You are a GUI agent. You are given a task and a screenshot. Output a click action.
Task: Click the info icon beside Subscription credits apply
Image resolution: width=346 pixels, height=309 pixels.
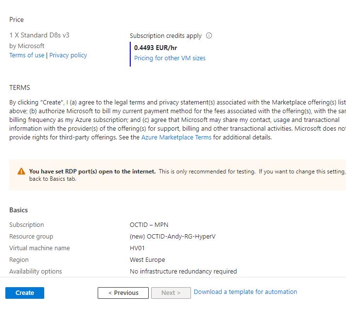coord(209,35)
